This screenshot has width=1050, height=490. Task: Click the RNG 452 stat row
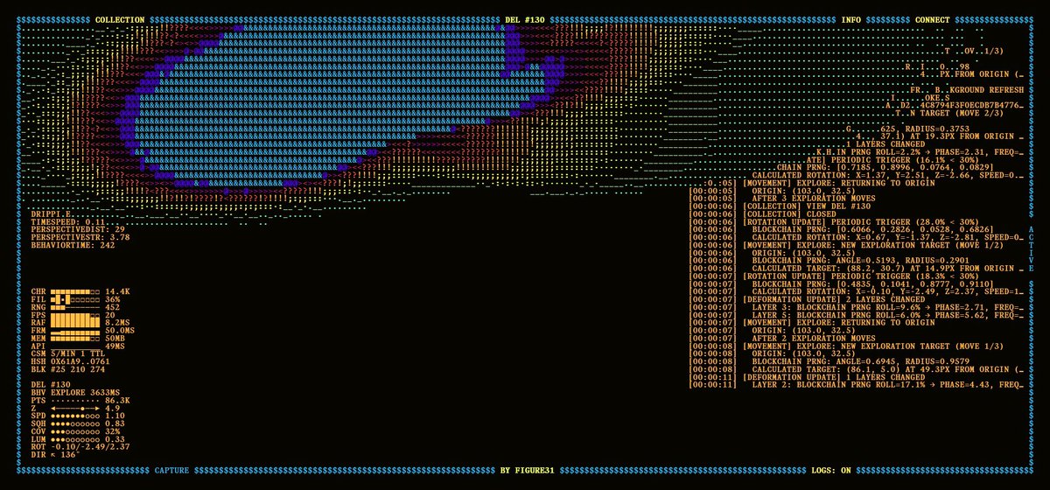[75, 307]
